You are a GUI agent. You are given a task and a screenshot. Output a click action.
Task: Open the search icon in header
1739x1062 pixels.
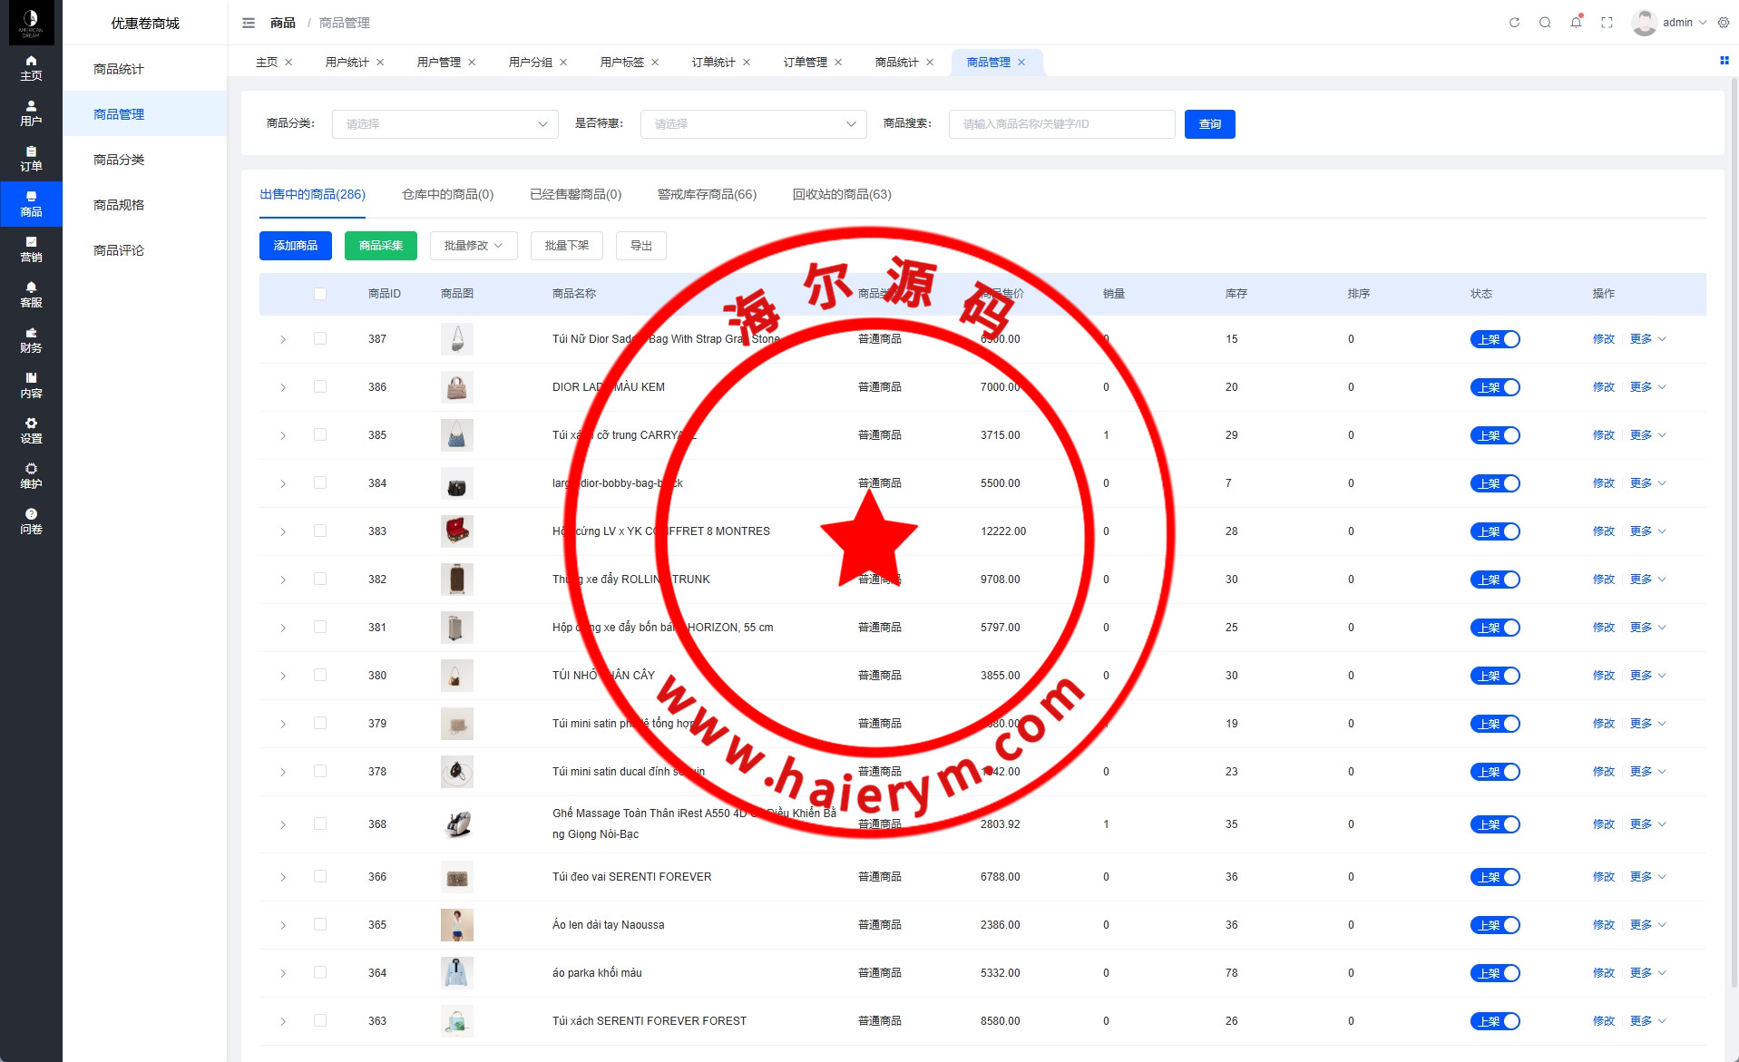[x=1545, y=23]
